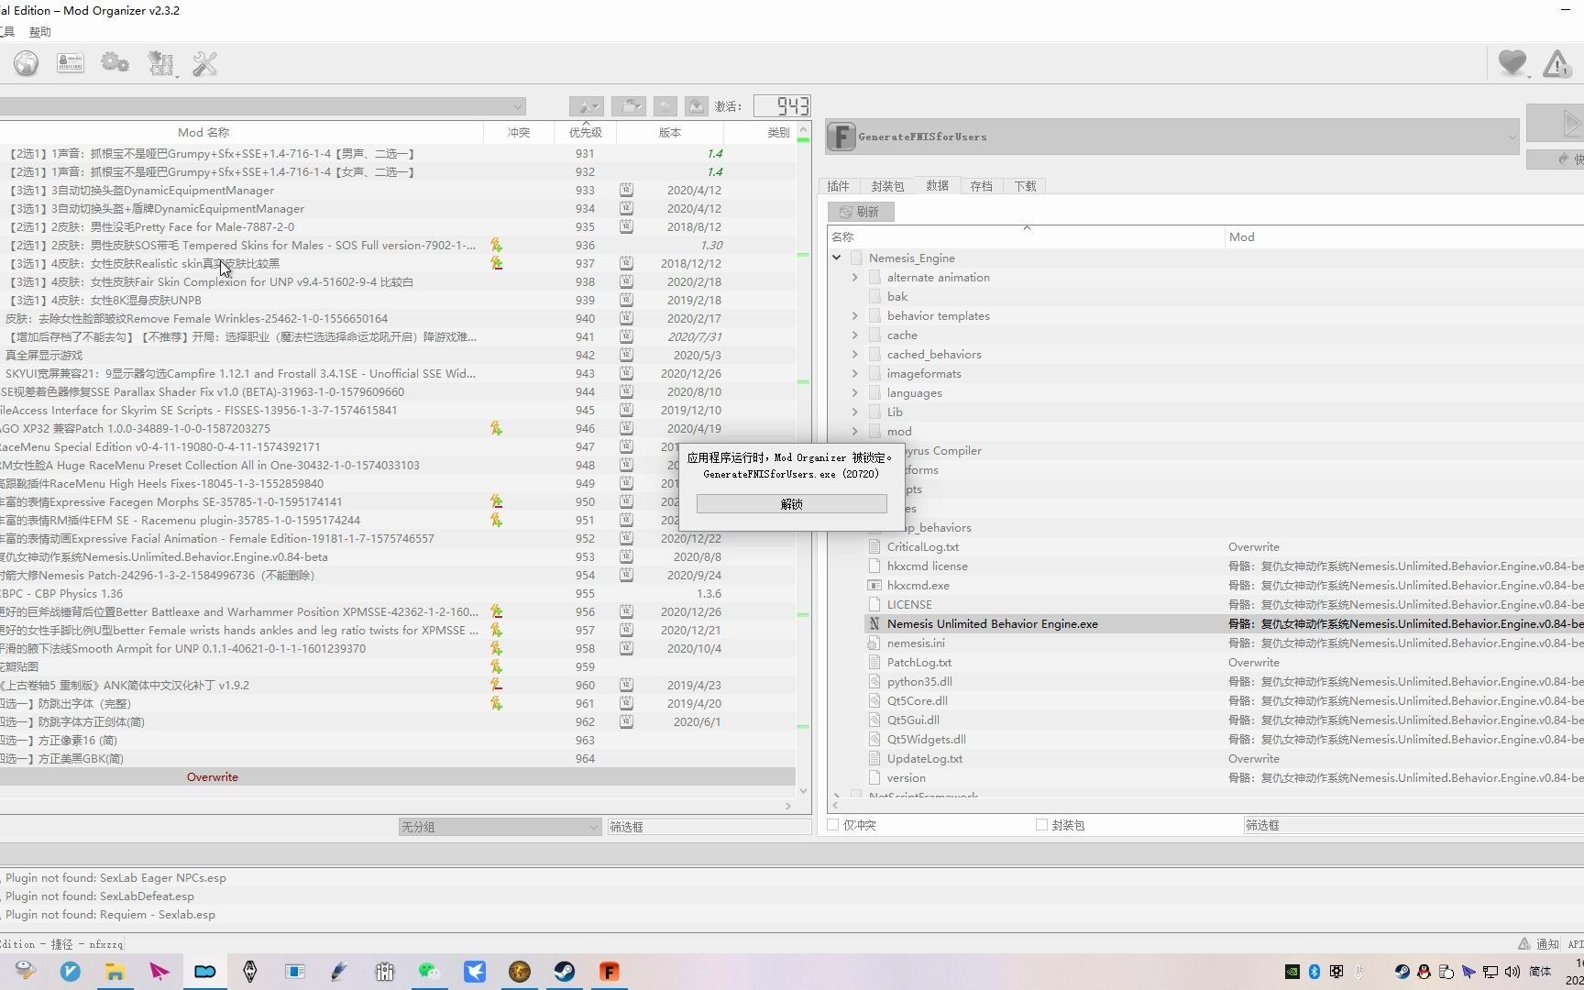Open Steam in the taskbar
Screen dimensions: 1584x990
[564, 972]
